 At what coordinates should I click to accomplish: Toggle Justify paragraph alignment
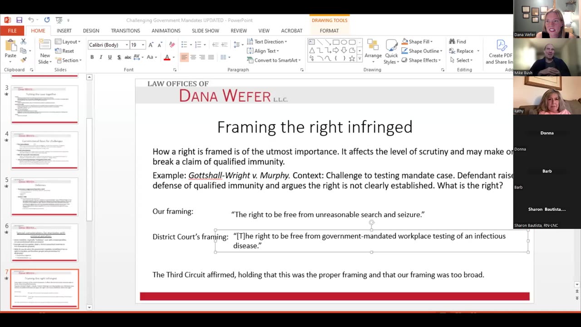(211, 57)
